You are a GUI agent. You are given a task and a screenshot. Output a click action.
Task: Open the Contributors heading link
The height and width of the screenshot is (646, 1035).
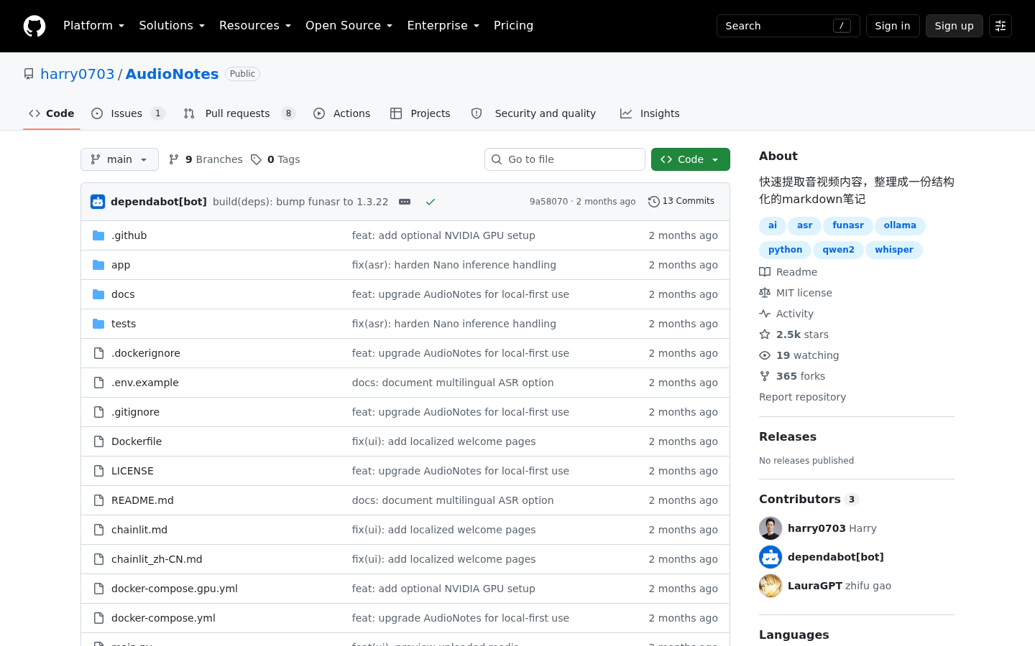[x=809, y=499]
